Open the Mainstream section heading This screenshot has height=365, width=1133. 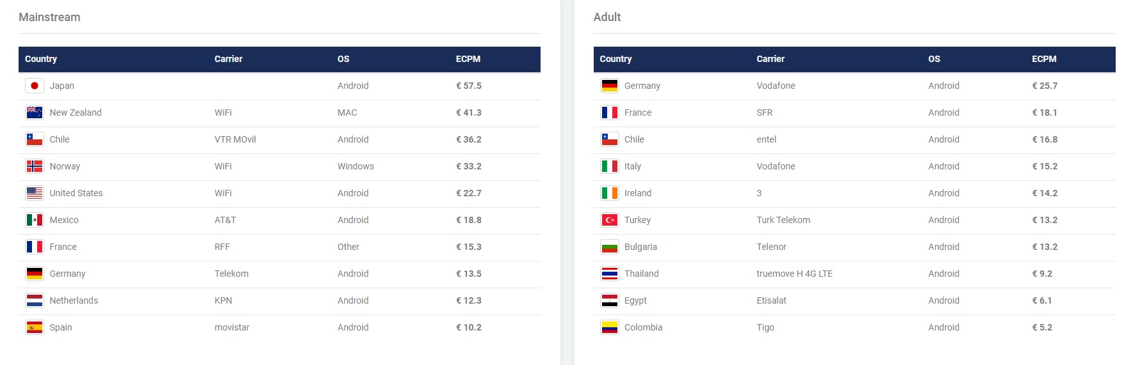(x=49, y=17)
